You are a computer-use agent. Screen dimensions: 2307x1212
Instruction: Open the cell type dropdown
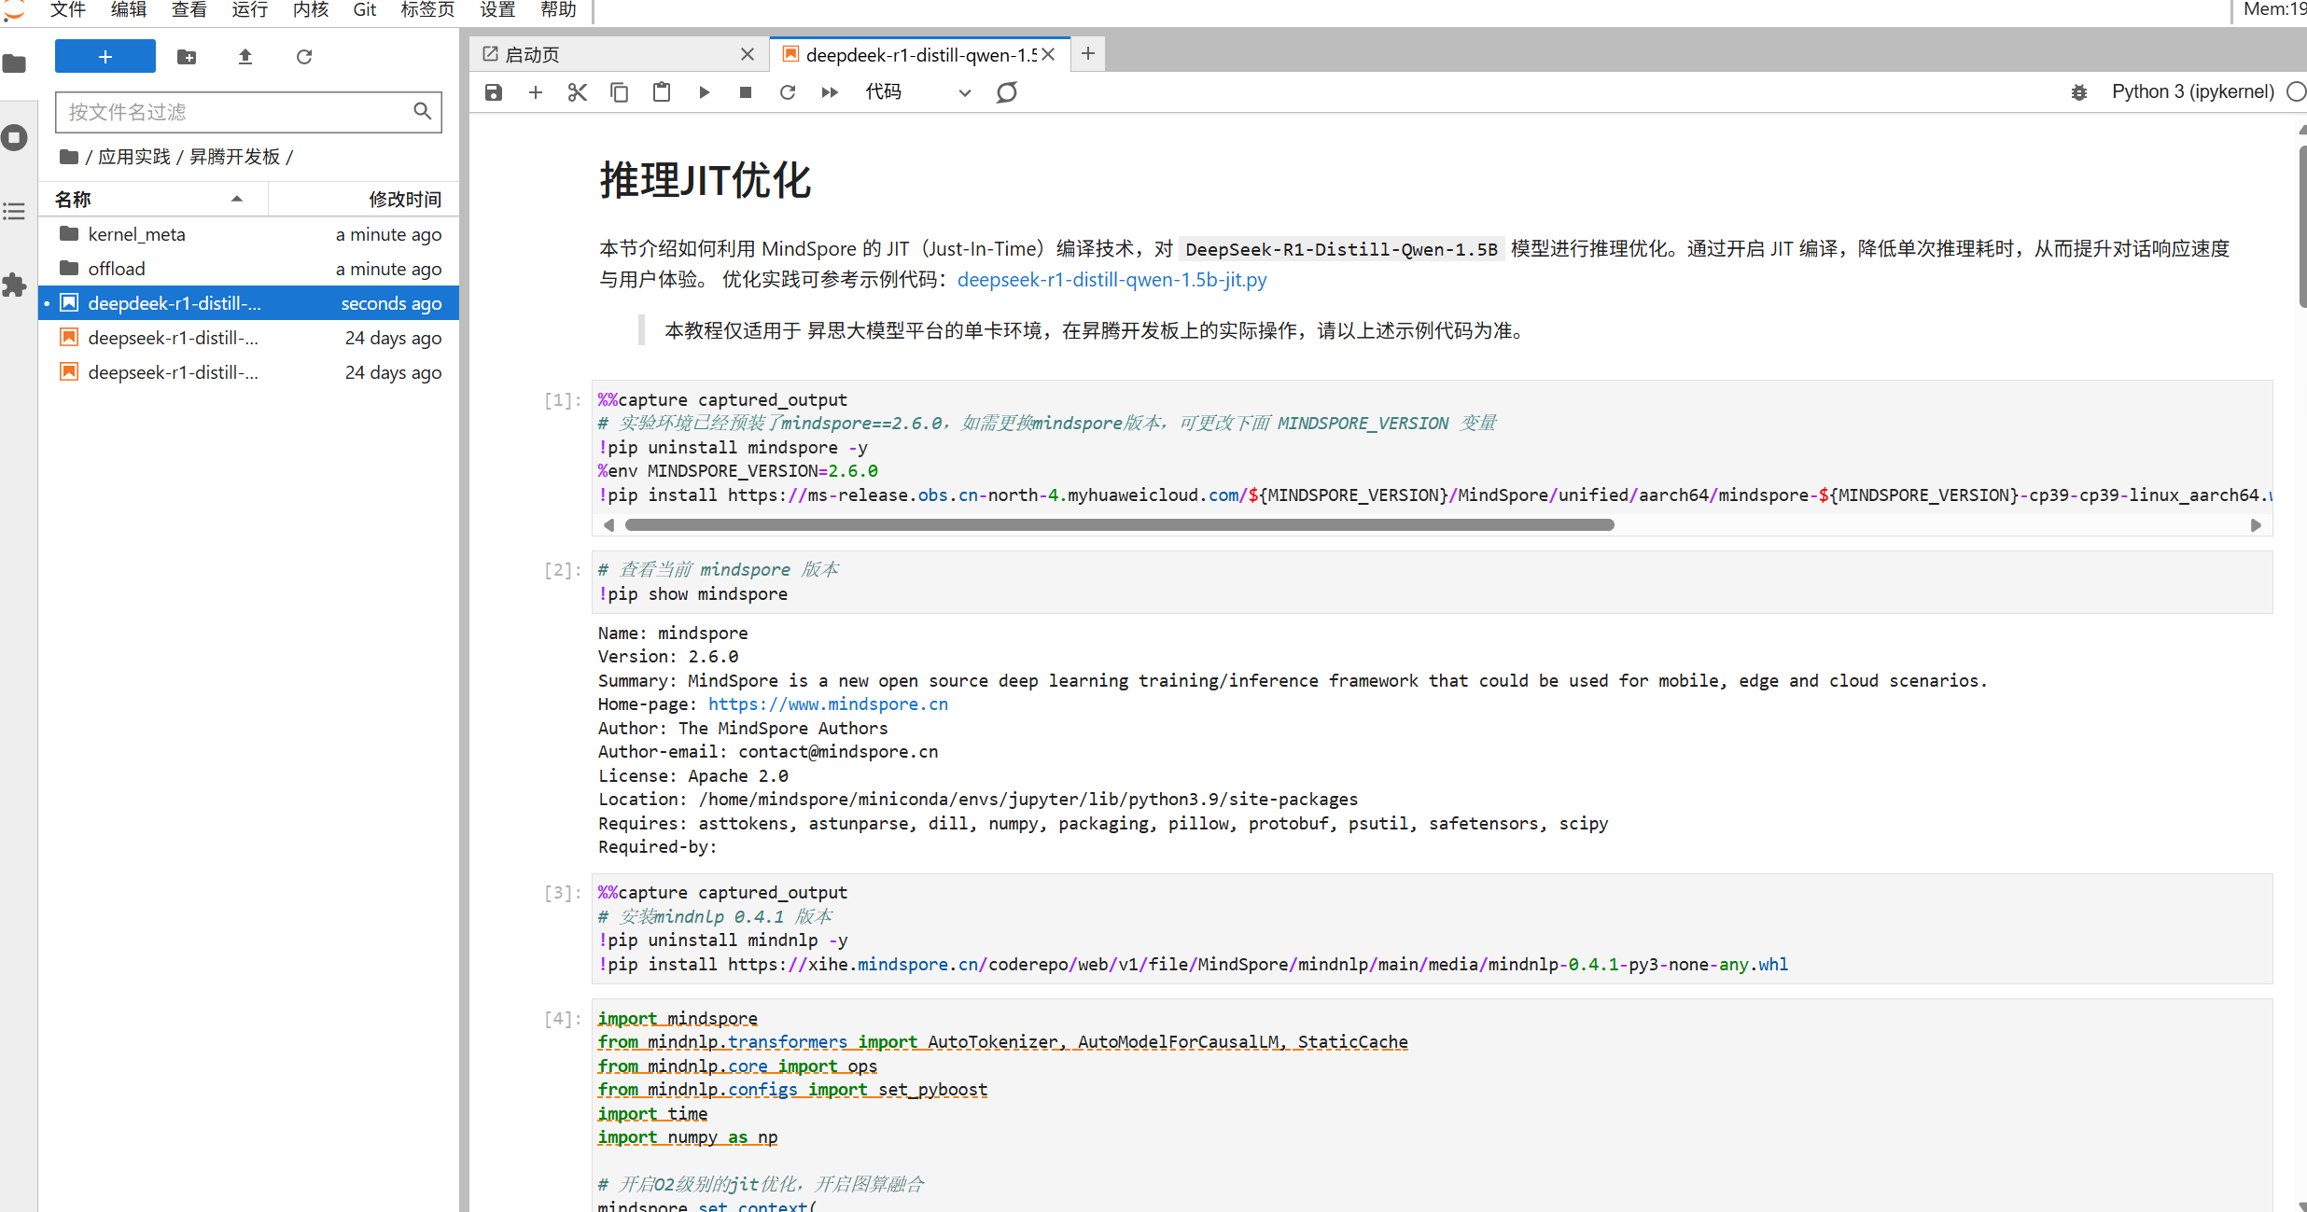click(x=918, y=92)
